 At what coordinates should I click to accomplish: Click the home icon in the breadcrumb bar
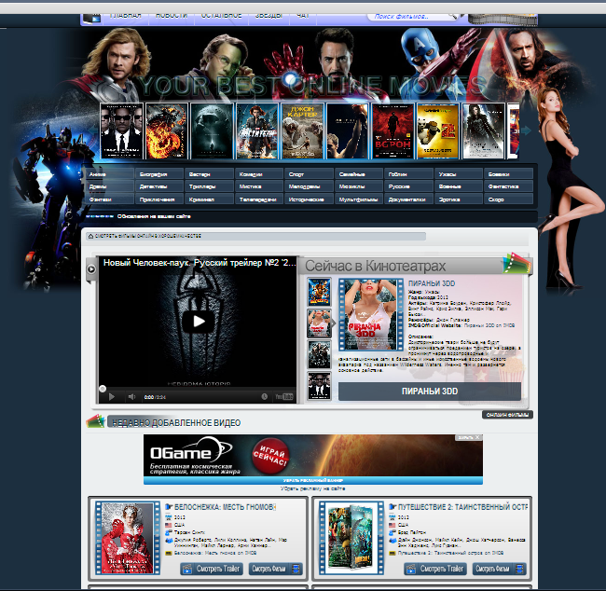[90, 236]
